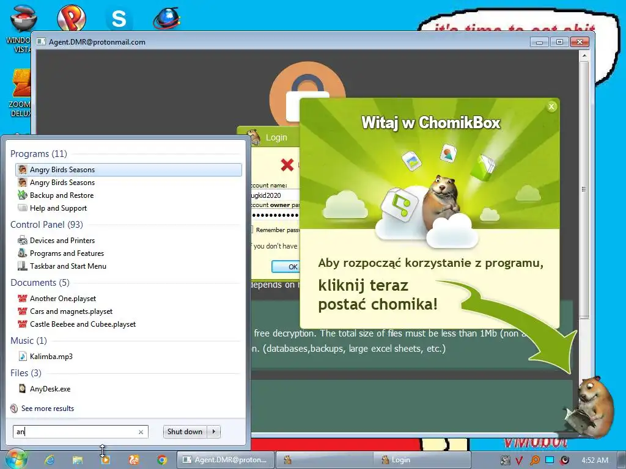Click the first tray icon beside the red V
The image size is (626, 469).
(x=505, y=460)
